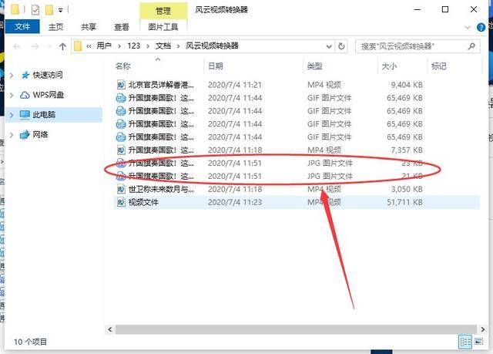Click the search magnifier icon

point(471,46)
